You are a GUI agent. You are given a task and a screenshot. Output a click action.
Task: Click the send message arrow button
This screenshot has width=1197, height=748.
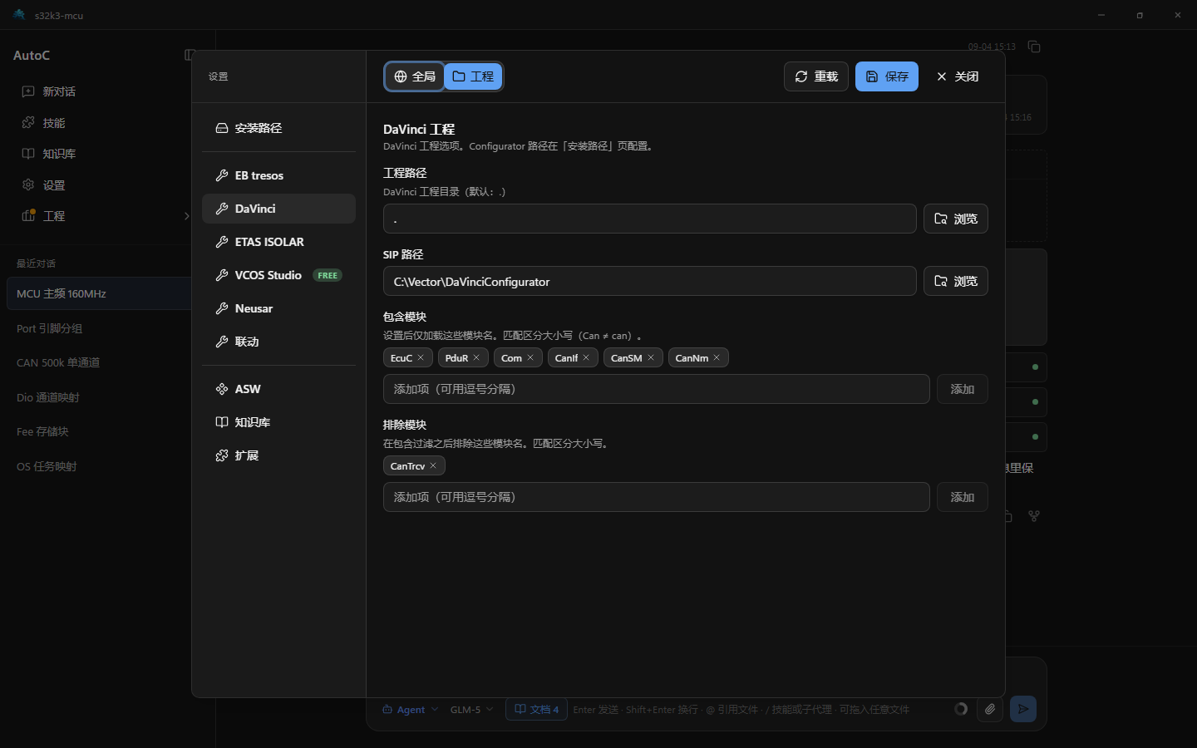pos(1023,709)
